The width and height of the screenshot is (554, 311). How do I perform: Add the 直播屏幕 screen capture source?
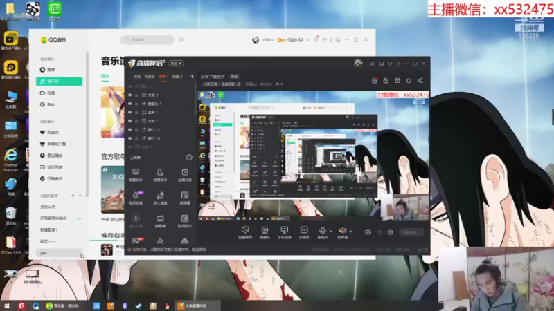pos(245,233)
